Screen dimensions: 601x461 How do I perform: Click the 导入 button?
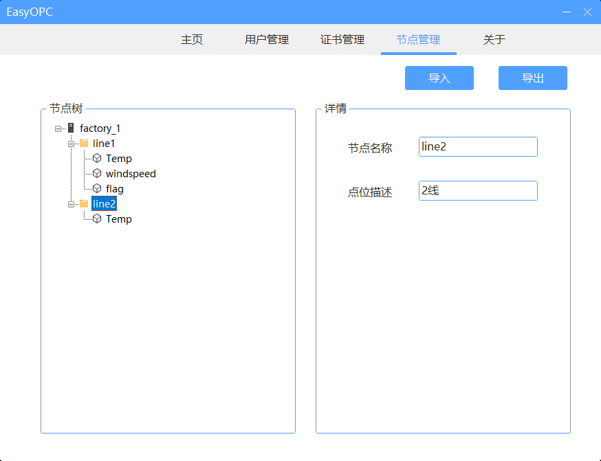point(439,78)
